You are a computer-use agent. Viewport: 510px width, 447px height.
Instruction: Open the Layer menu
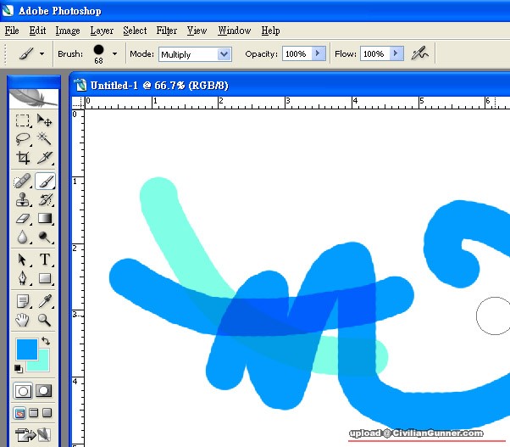click(102, 31)
